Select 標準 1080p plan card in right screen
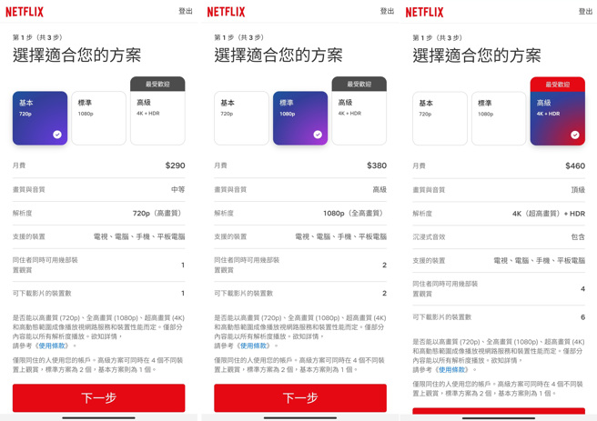Viewport: 597px width, 421px height. coord(499,118)
